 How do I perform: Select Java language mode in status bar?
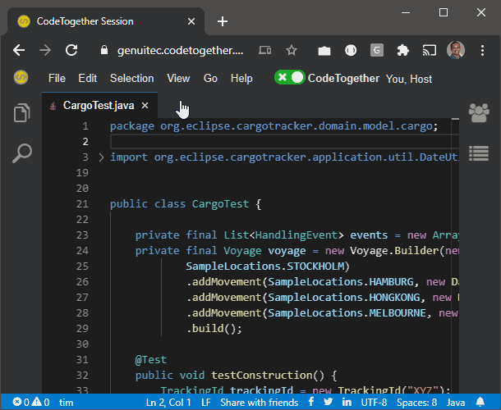click(x=456, y=403)
